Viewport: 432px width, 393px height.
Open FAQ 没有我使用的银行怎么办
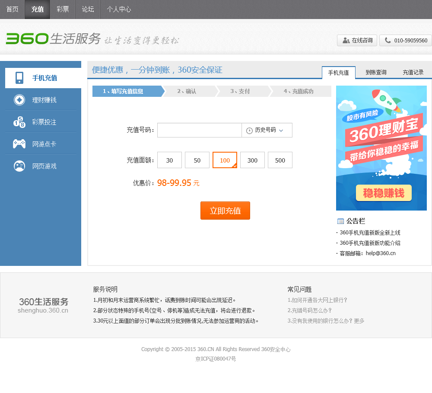click(320, 321)
